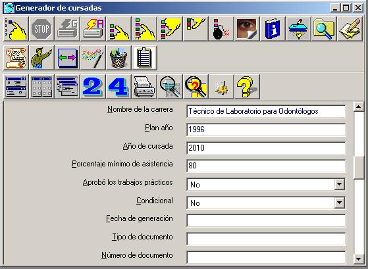The height and width of the screenshot is (269, 368).
Task: Click the pointing person icon
Action: (41, 58)
